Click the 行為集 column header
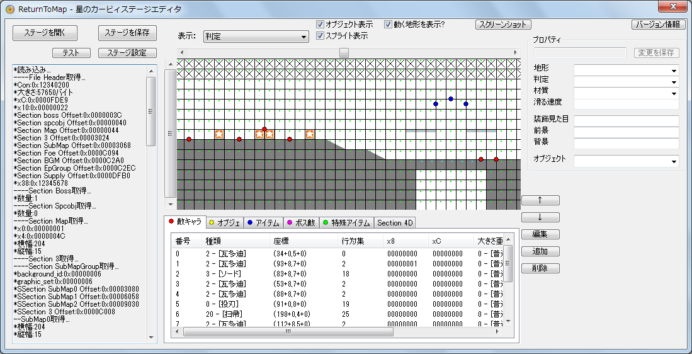Screen dimensions: 692x354 (361, 241)
